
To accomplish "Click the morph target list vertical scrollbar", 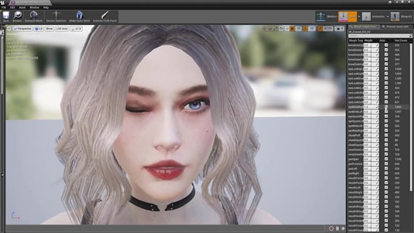I will (411, 117).
